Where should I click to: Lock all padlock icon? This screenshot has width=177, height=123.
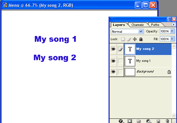(x=141, y=39)
